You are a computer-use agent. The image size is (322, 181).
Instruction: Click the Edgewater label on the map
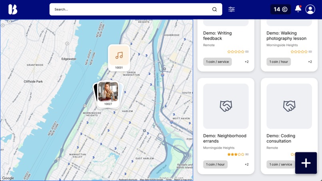[x=69, y=59]
